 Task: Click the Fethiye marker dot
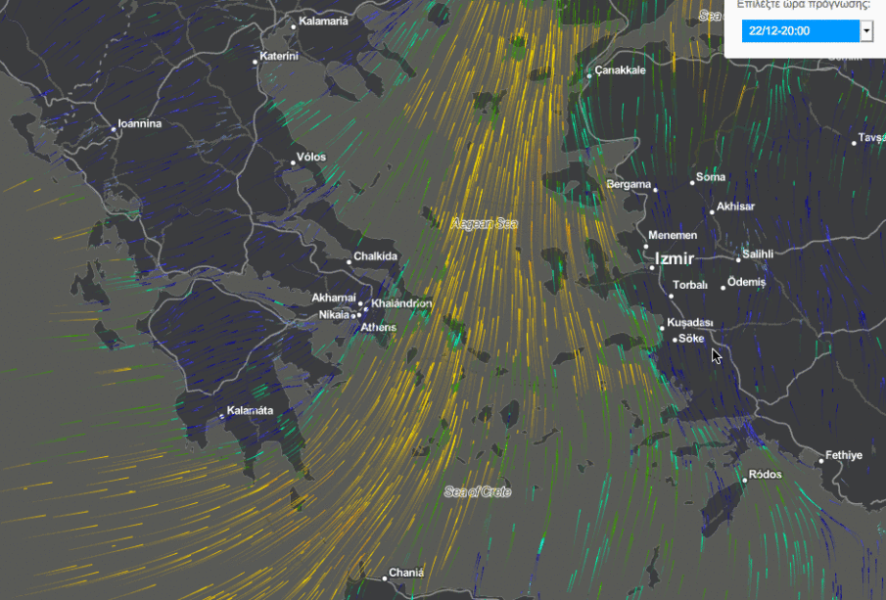click(821, 461)
